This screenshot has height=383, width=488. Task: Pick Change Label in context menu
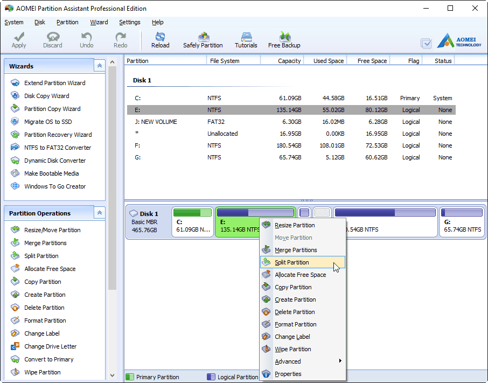(303, 337)
